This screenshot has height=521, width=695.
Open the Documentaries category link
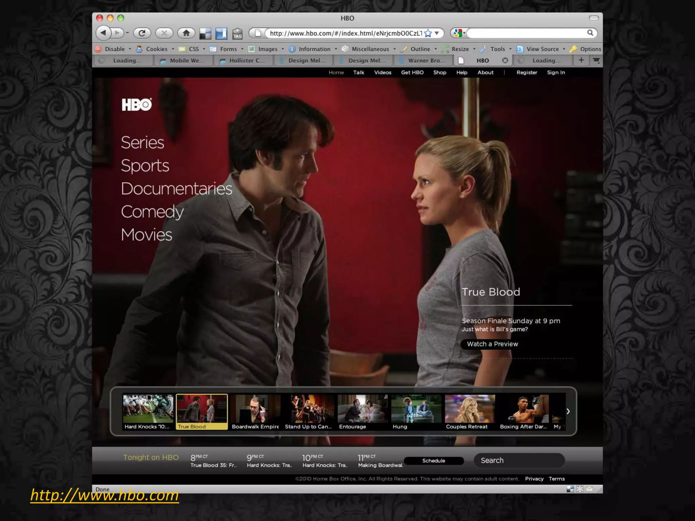point(176,189)
